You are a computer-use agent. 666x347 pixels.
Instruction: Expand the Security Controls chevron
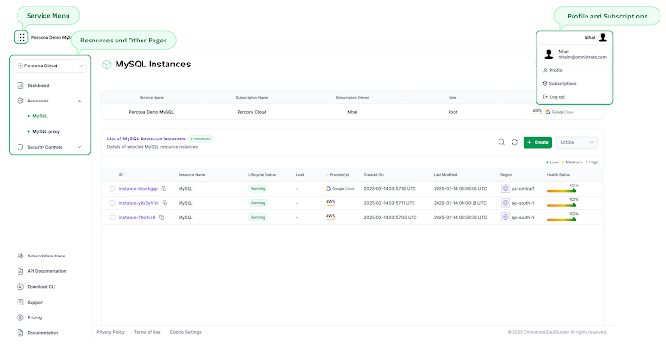80,147
